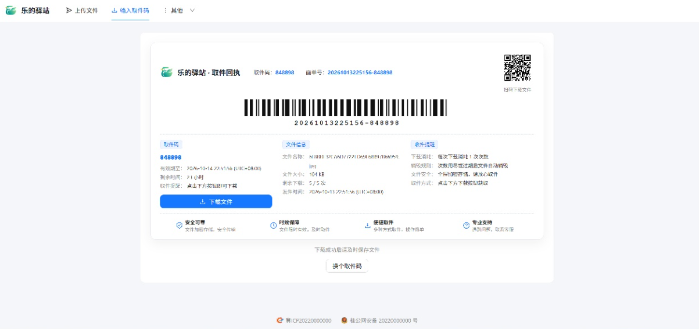Click the 每次下载消耗 1 次次数 reminder text
Image resolution: width=699 pixels, height=329 pixels.
[463, 157]
